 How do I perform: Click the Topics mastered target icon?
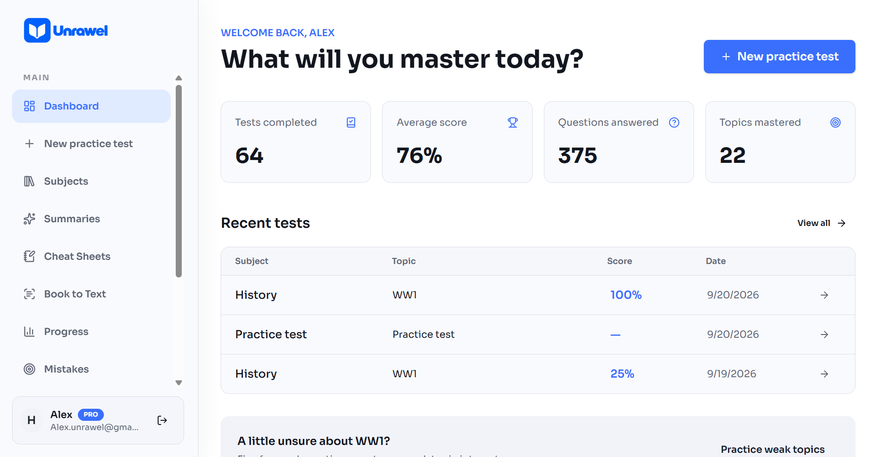(836, 122)
